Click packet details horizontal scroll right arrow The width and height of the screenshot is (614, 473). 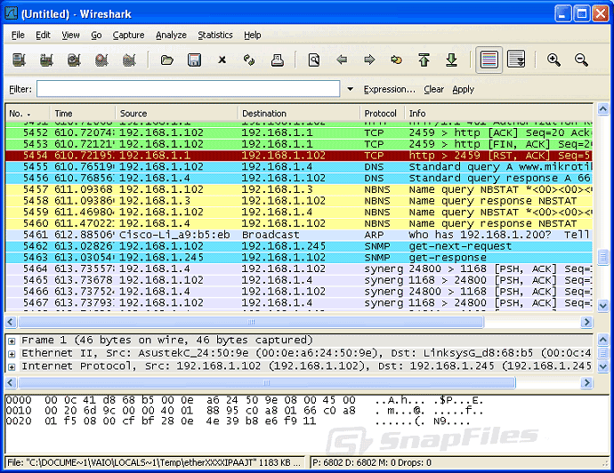coord(586,382)
